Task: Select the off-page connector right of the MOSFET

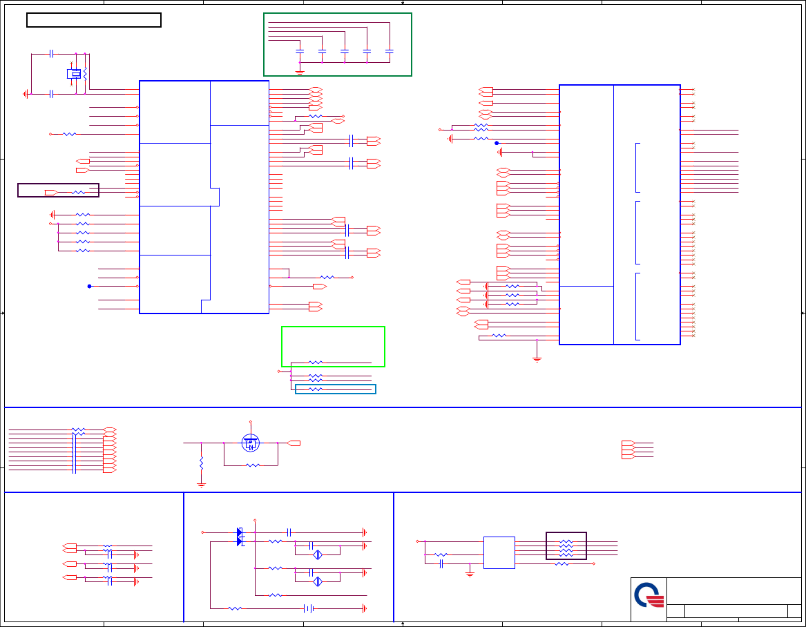Action: point(294,443)
